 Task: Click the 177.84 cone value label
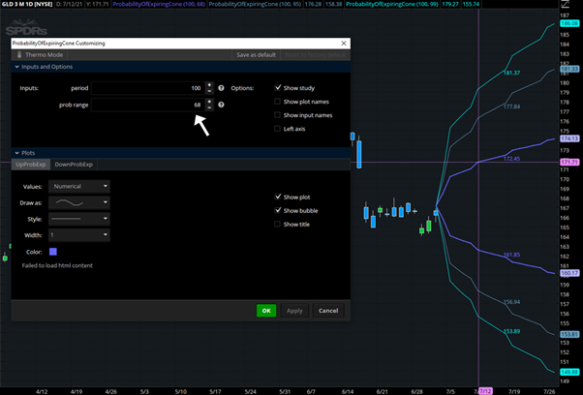pyautogui.click(x=511, y=106)
